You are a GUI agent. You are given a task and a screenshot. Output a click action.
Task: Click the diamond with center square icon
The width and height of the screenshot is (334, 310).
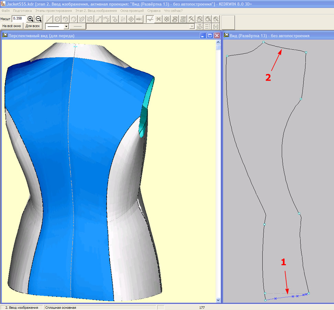point(131,19)
